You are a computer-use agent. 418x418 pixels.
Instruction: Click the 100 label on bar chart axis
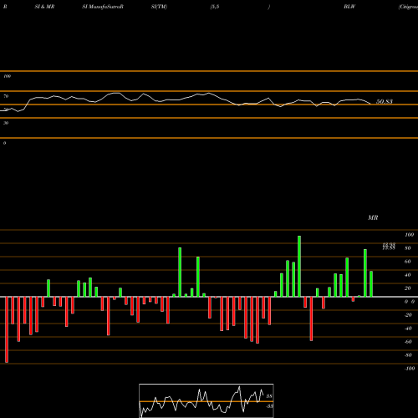click(x=409, y=235)
